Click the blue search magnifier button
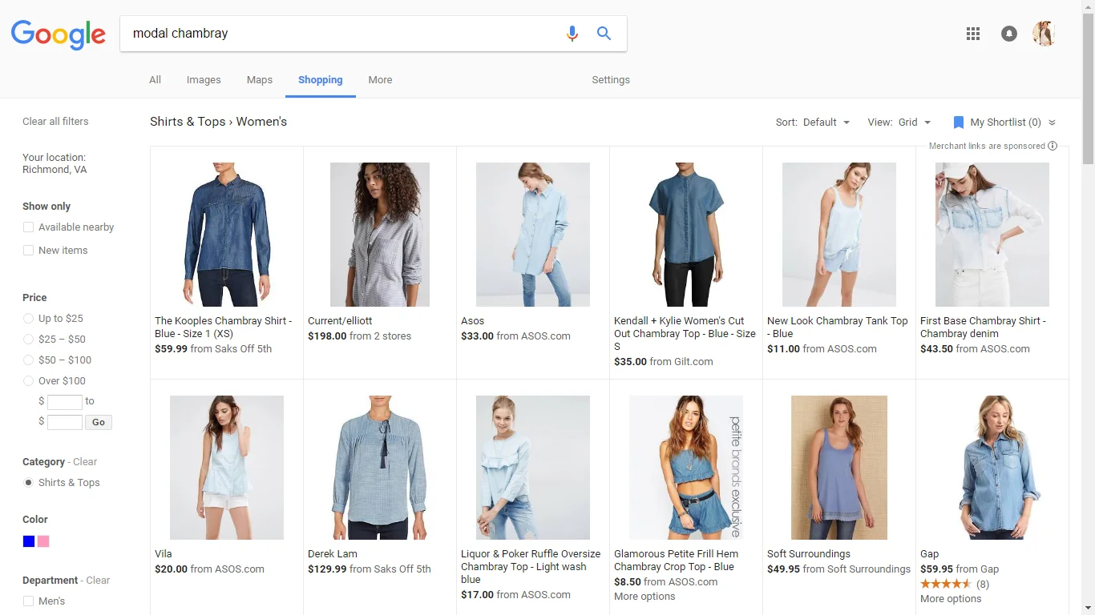 (604, 34)
